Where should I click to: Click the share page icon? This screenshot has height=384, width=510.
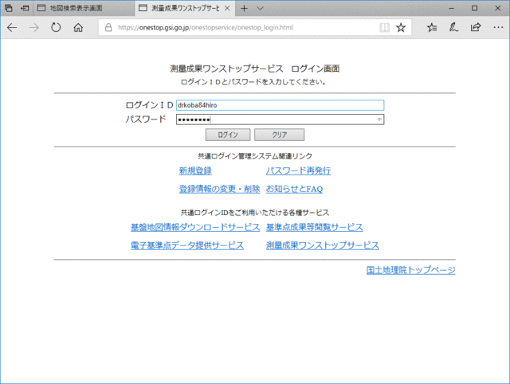(x=476, y=27)
